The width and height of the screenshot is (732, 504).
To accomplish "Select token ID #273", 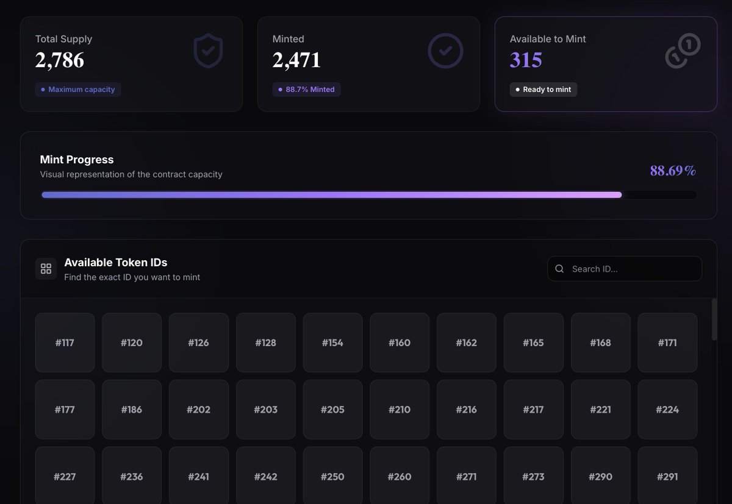I will [x=534, y=475].
